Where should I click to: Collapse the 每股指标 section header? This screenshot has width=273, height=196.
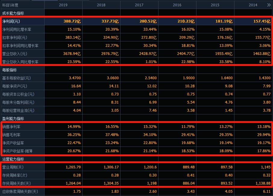click(x=9, y=70)
